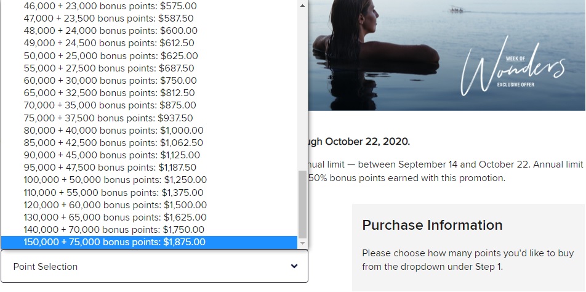
Task: Click the Week of Wonders banner image
Action: coord(446,55)
